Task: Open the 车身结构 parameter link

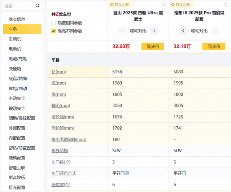Action: (x=60, y=151)
